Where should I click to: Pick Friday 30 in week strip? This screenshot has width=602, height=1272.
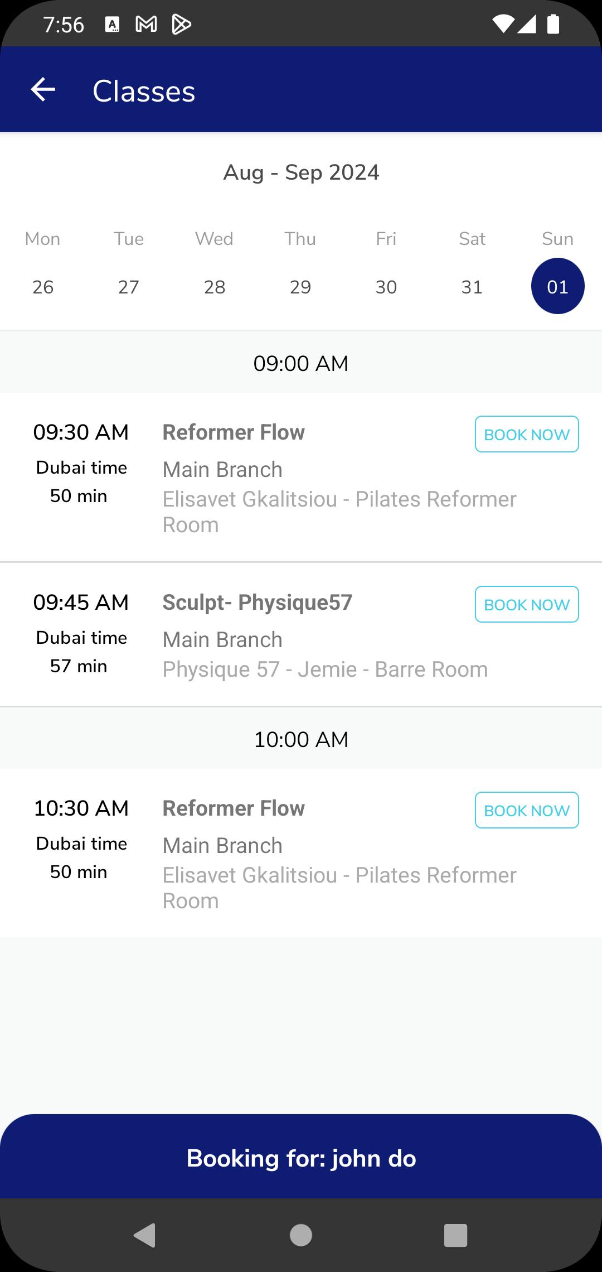click(386, 287)
